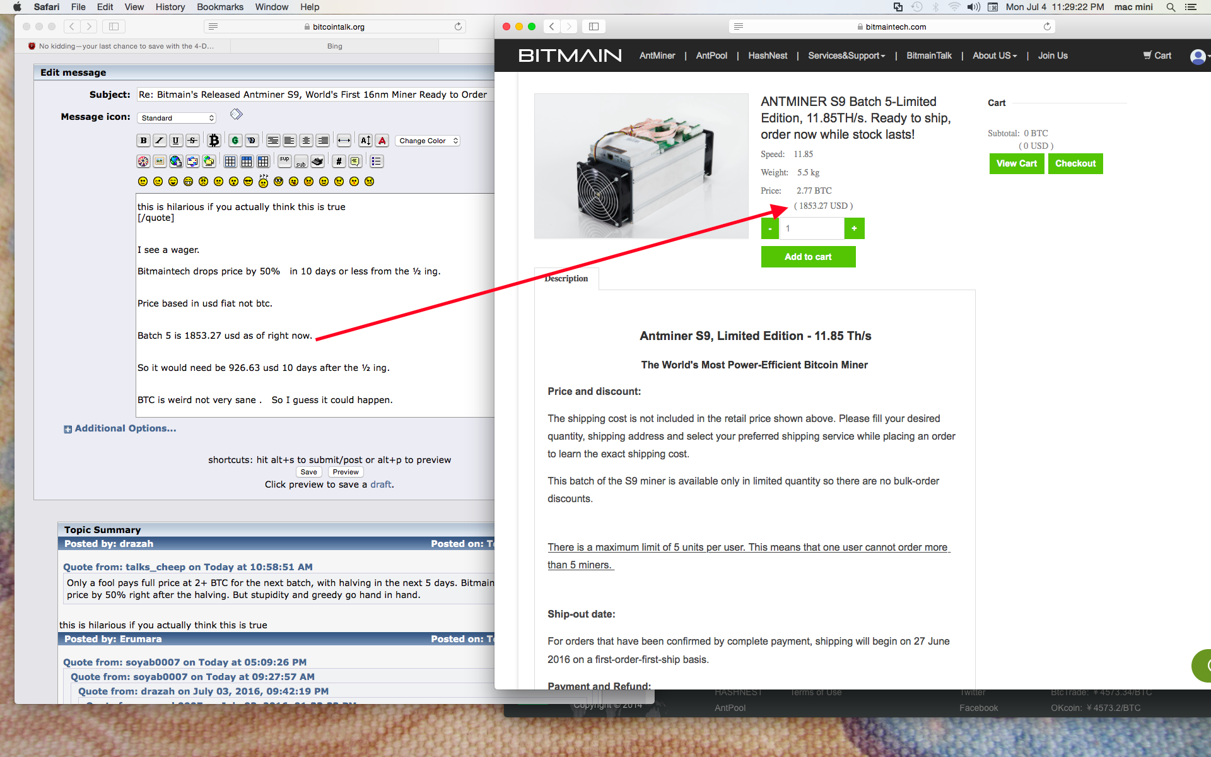This screenshot has height=757, width=1211.
Task: Click the font size icon
Action: [365, 141]
